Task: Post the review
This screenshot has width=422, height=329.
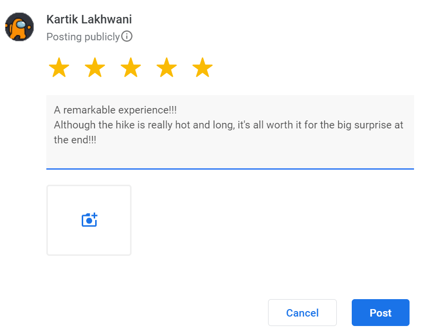Action: [x=380, y=313]
